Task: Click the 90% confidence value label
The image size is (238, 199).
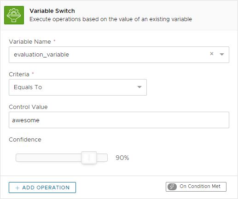Action: click(x=122, y=158)
